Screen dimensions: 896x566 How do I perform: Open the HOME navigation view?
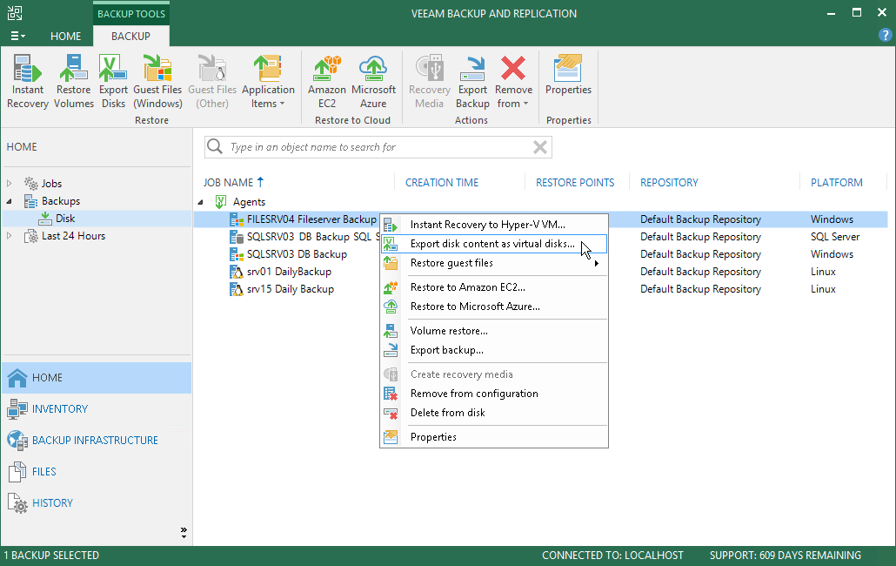tap(97, 378)
